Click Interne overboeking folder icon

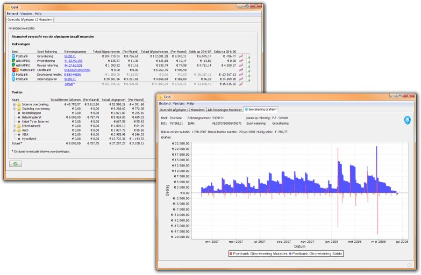tap(19, 104)
